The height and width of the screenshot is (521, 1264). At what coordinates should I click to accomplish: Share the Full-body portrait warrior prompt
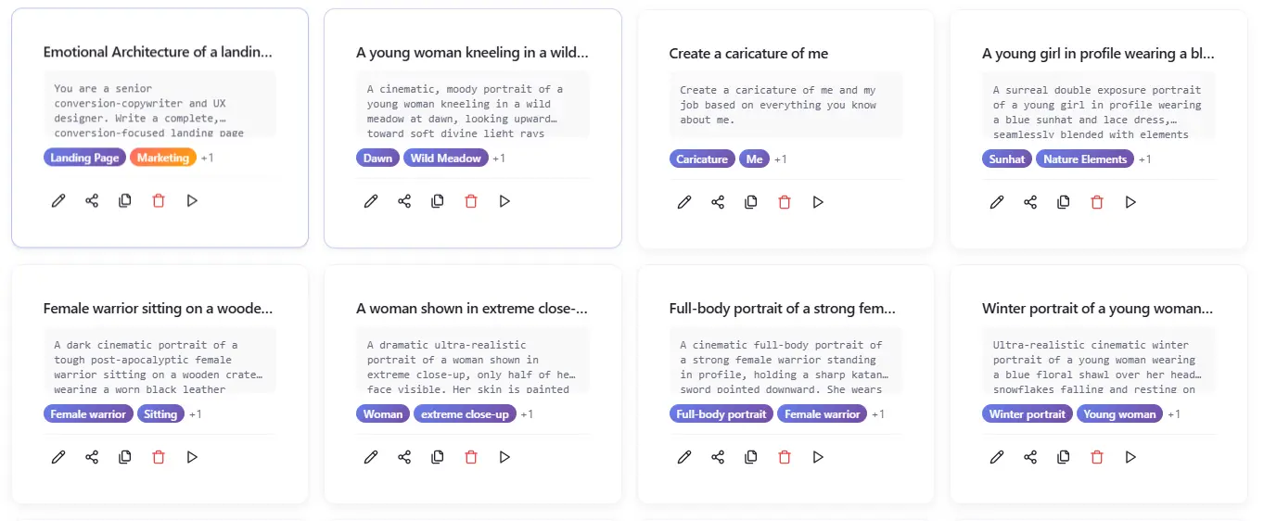[x=718, y=457]
